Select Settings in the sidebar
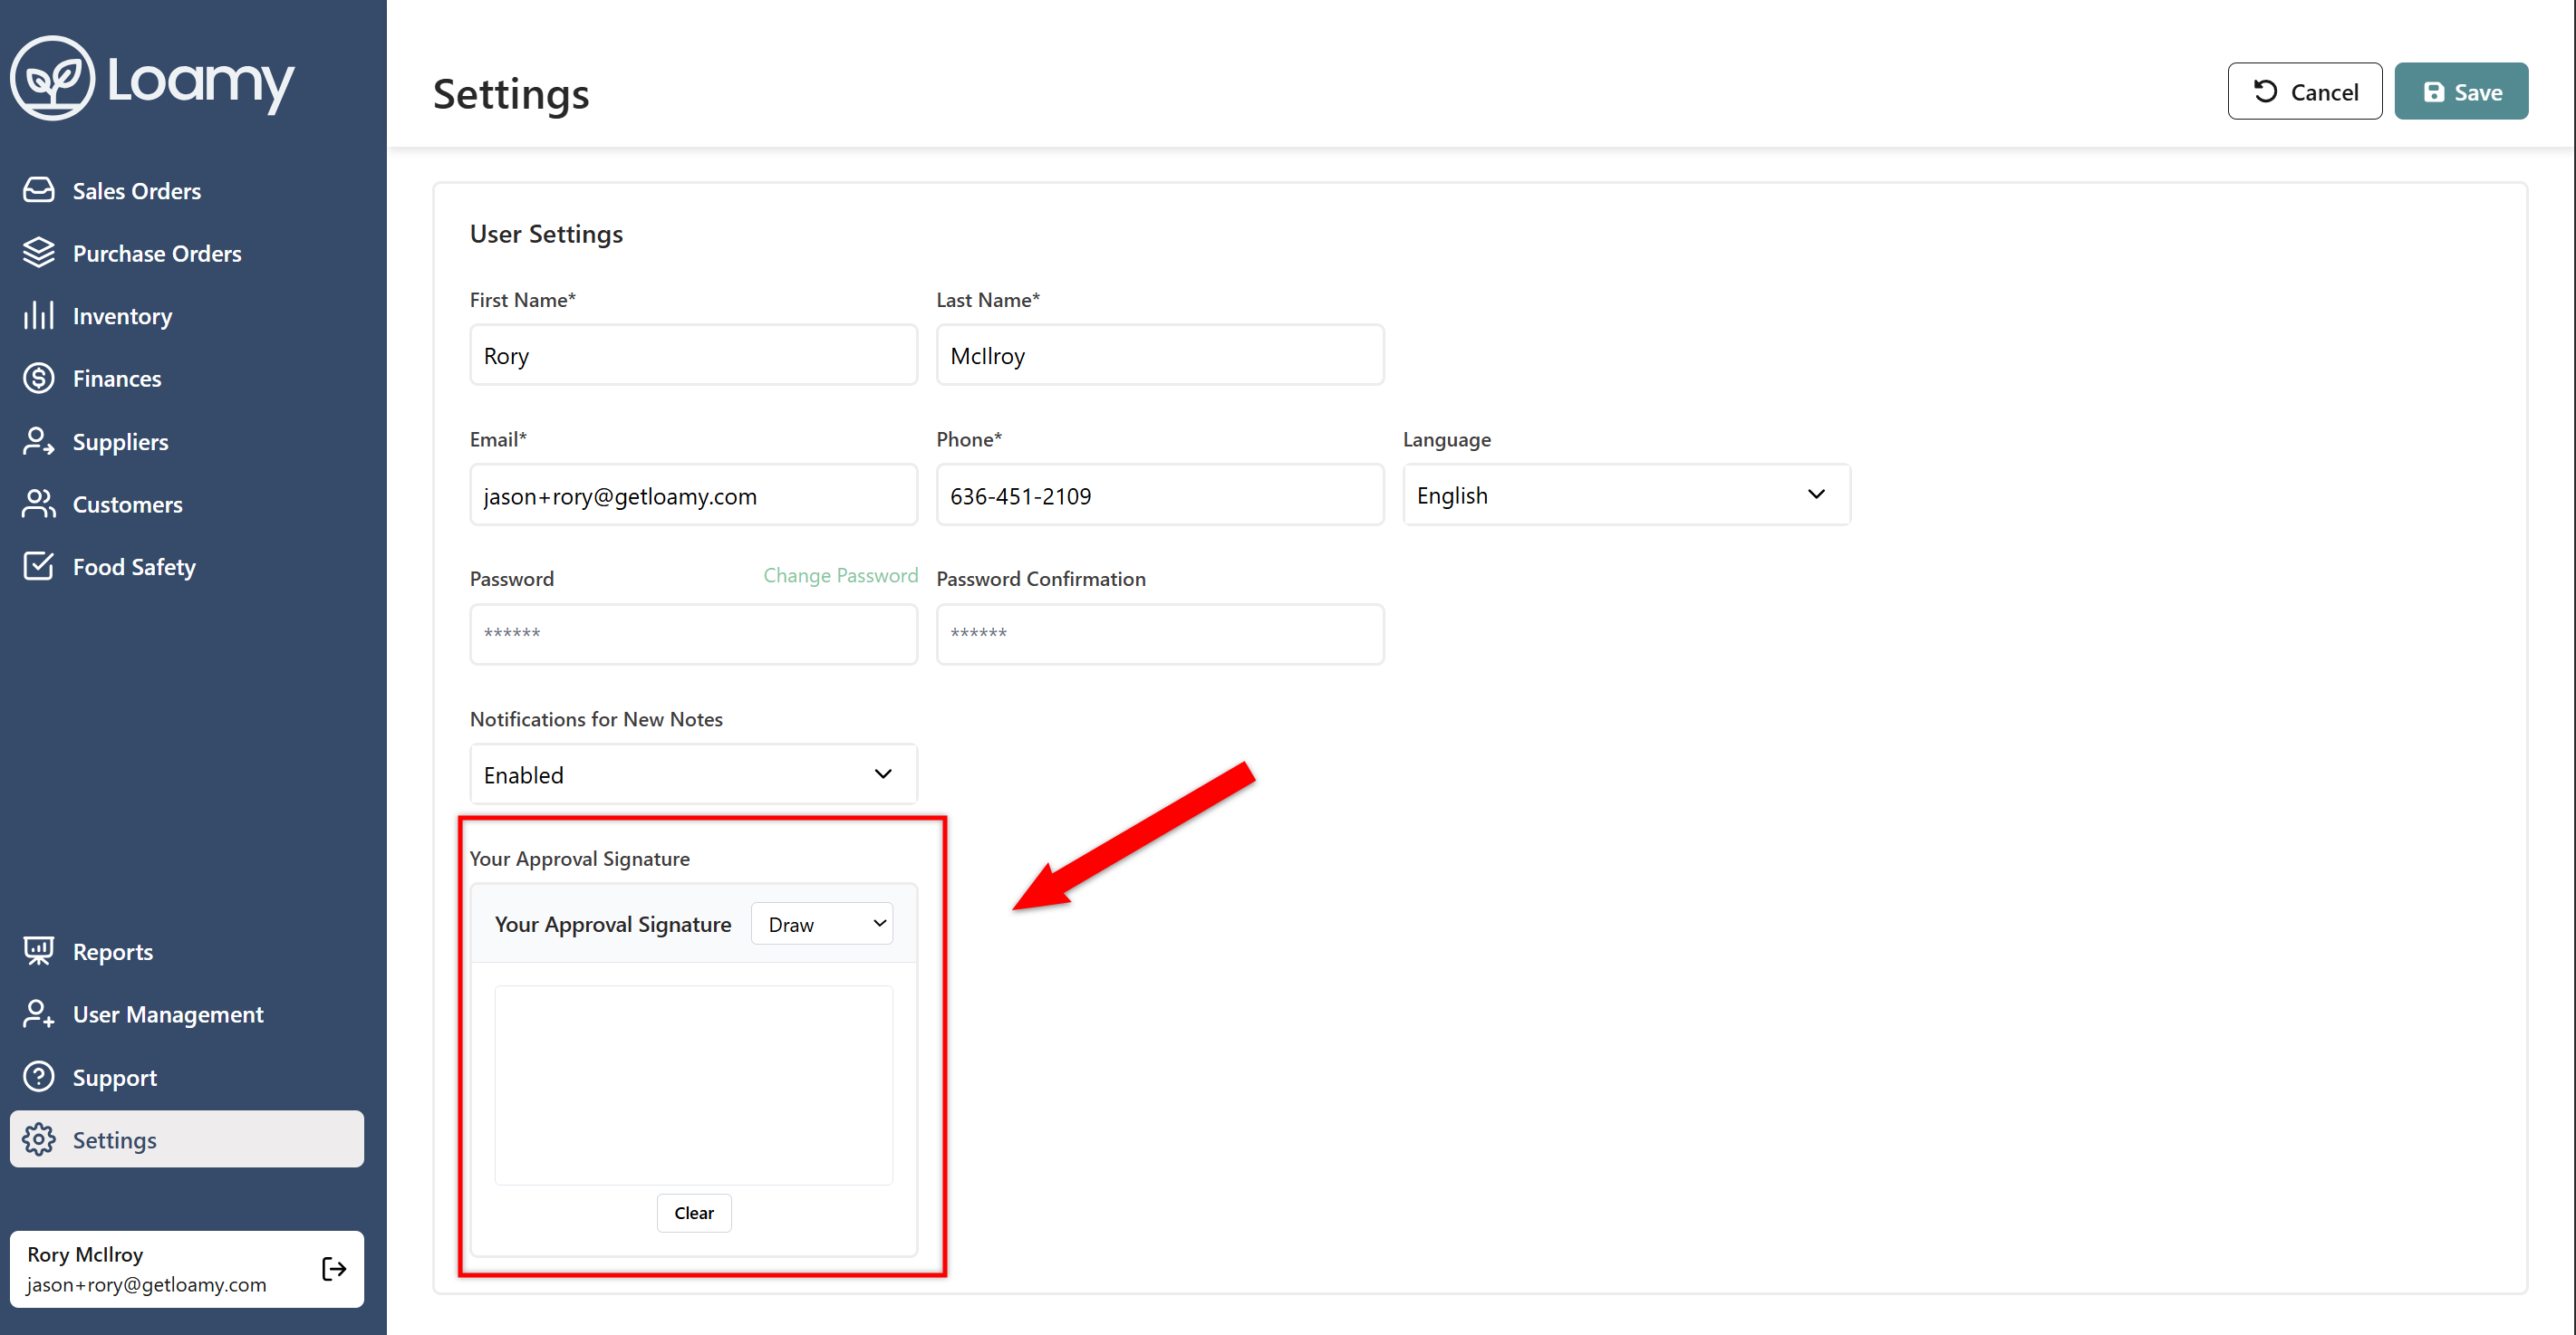Image resolution: width=2576 pixels, height=1335 pixels. tap(187, 1139)
